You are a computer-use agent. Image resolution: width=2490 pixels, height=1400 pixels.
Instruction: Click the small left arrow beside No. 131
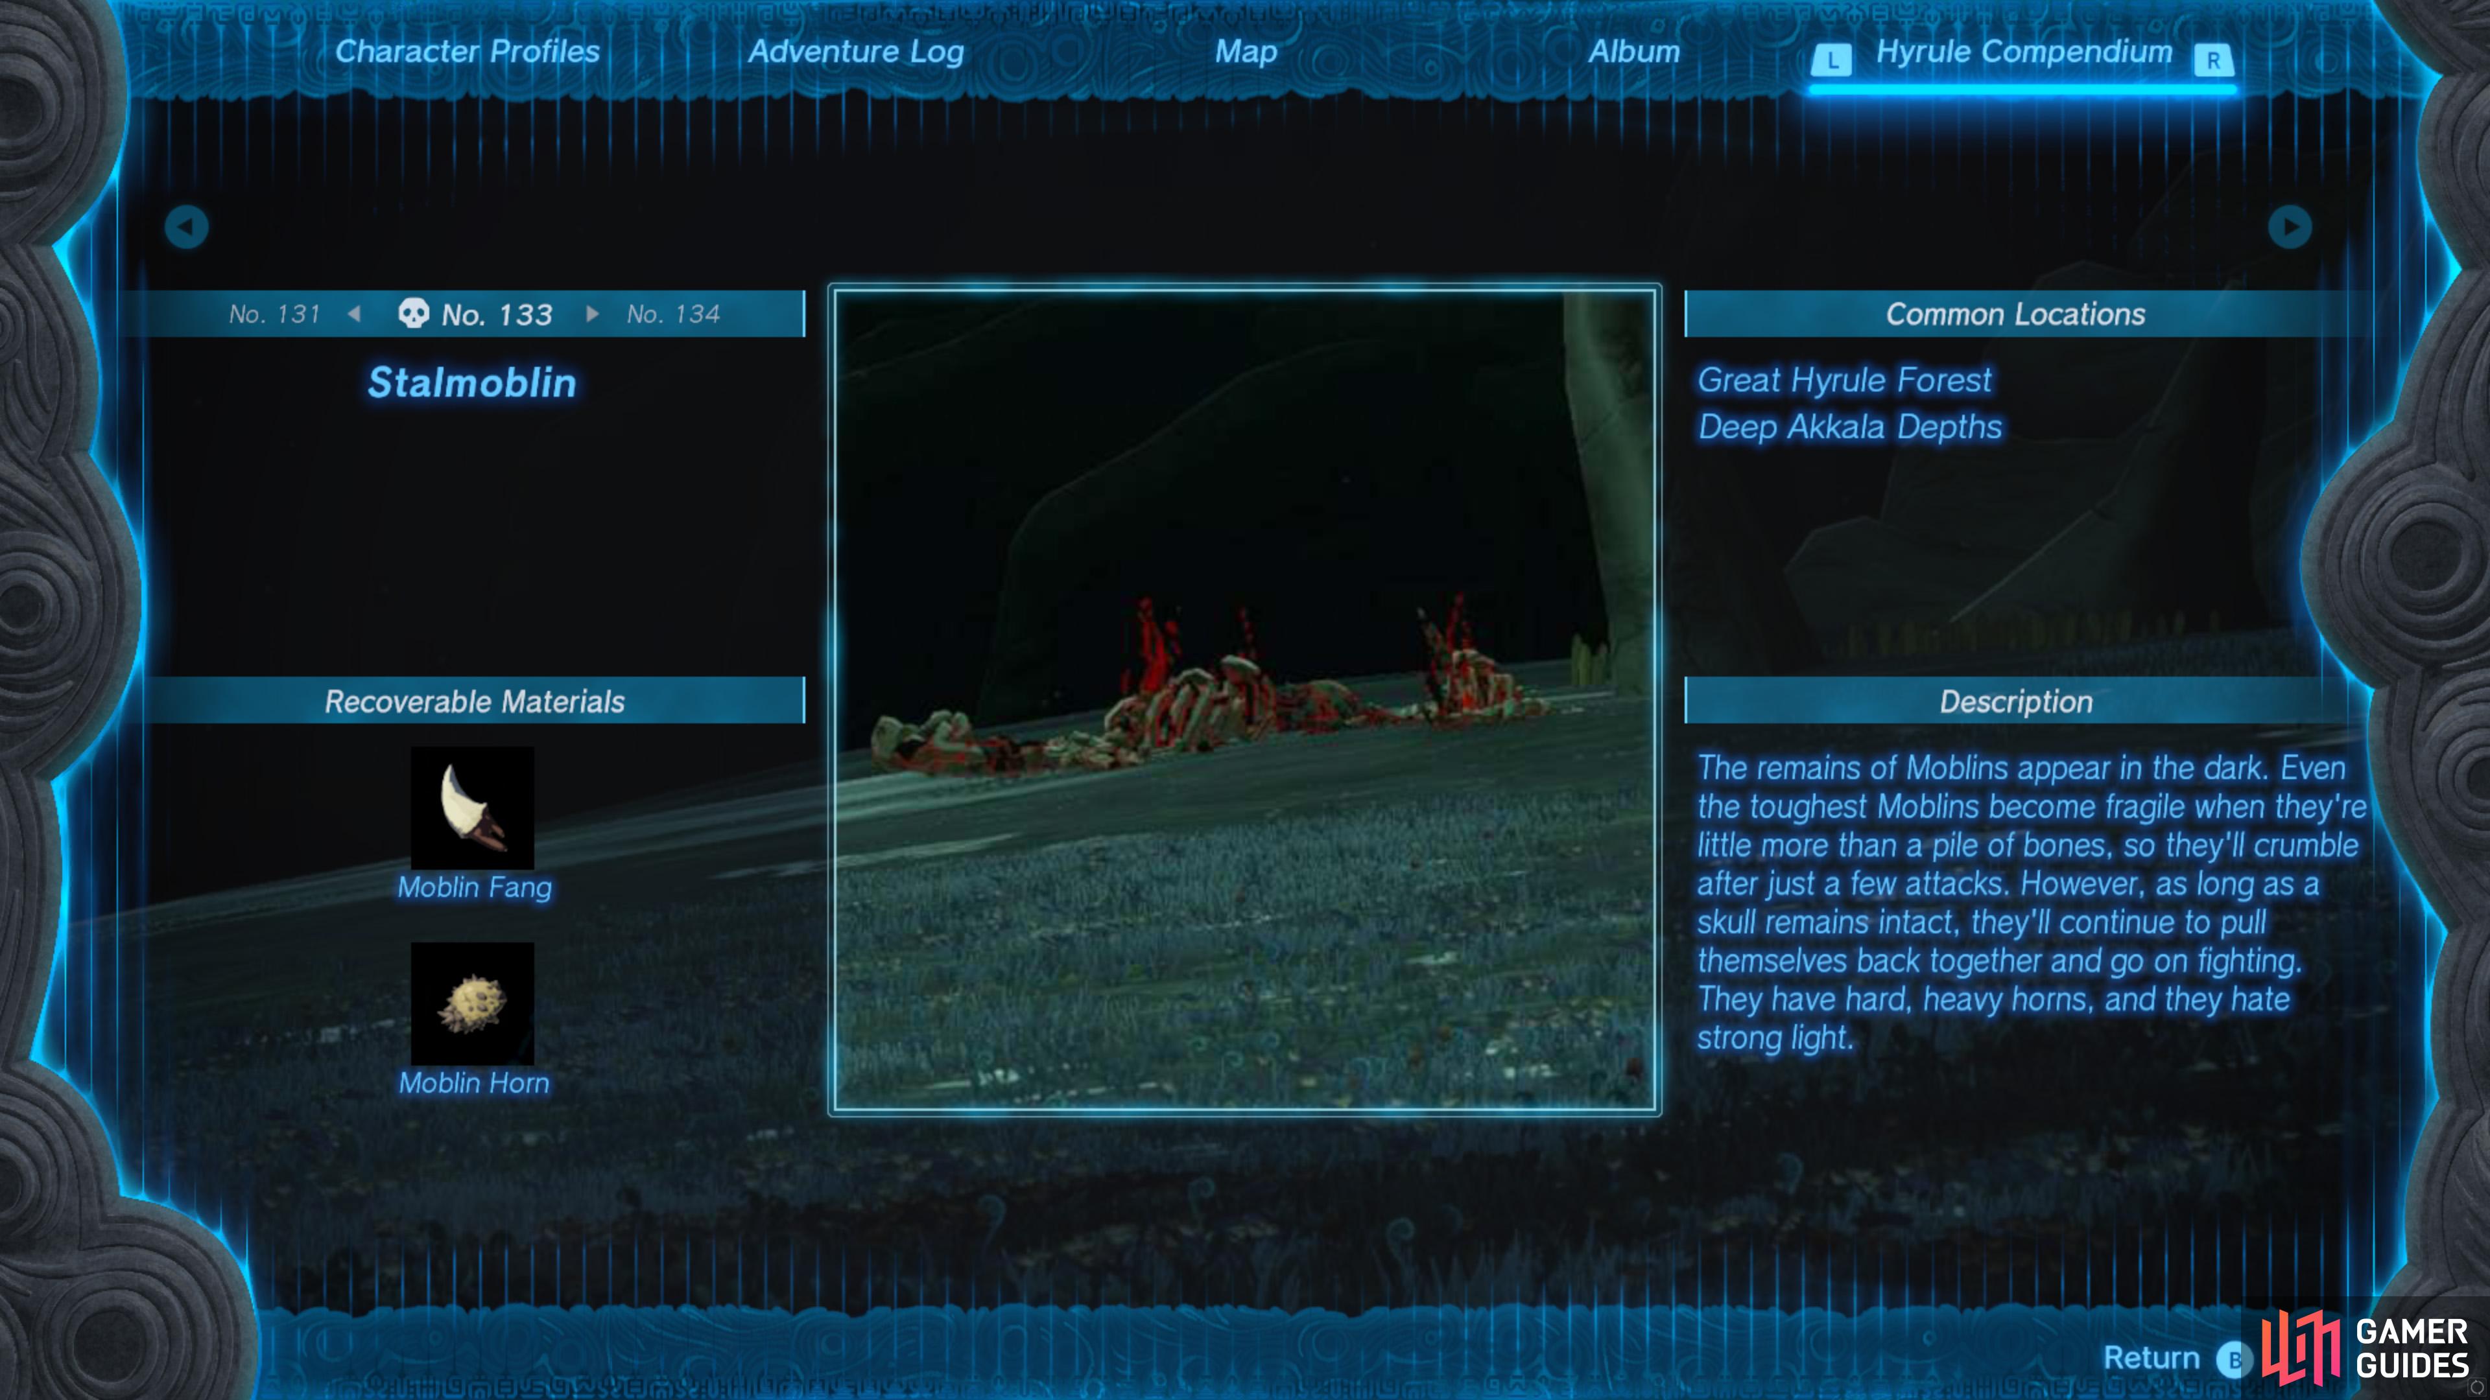355,314
